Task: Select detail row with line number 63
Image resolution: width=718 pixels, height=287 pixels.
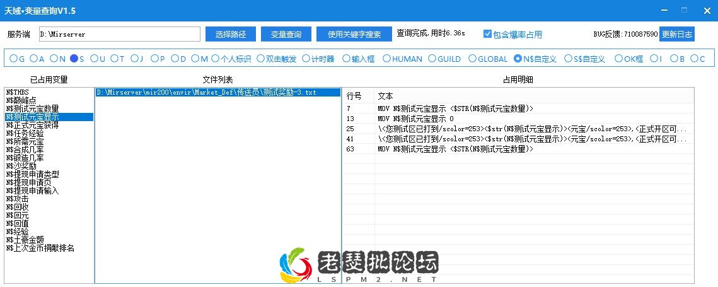Action: click(518, 149)
